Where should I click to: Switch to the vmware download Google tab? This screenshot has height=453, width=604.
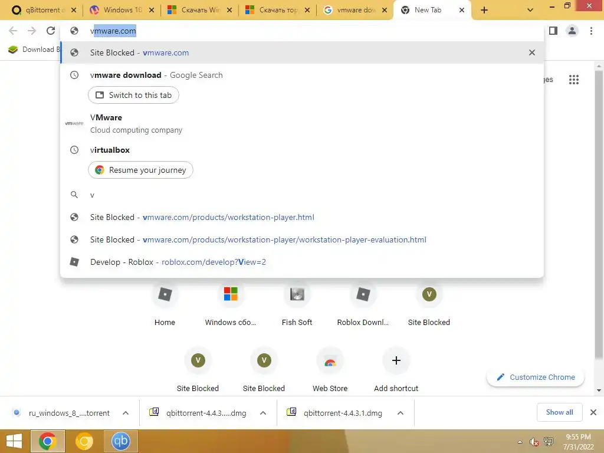click(x=350, y=10)
